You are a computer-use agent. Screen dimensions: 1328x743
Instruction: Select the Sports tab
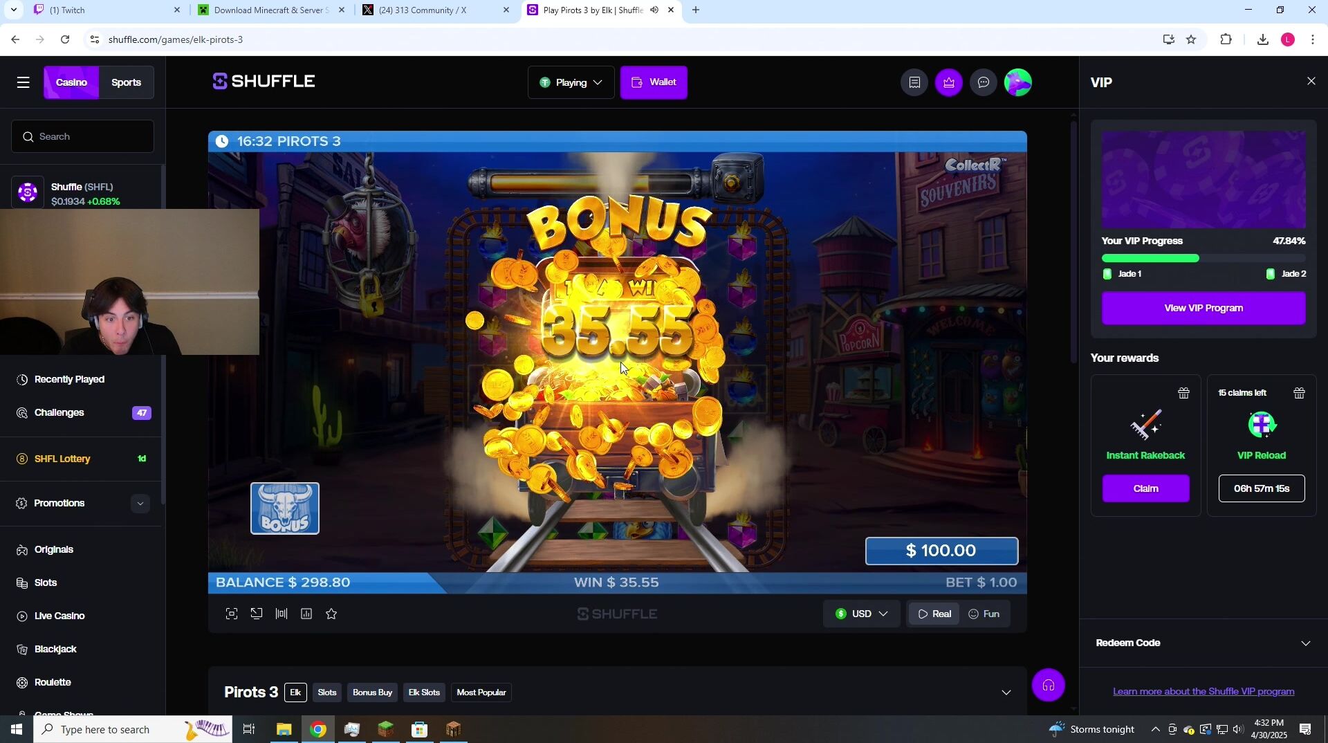126,83
